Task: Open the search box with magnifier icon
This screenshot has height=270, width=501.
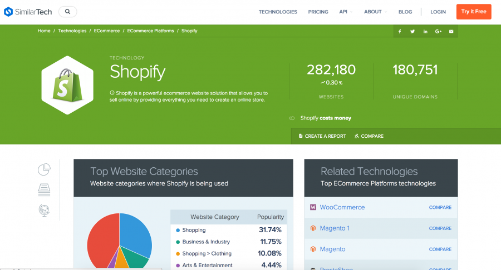Action: pyautogui.click(x=68, y=12)
